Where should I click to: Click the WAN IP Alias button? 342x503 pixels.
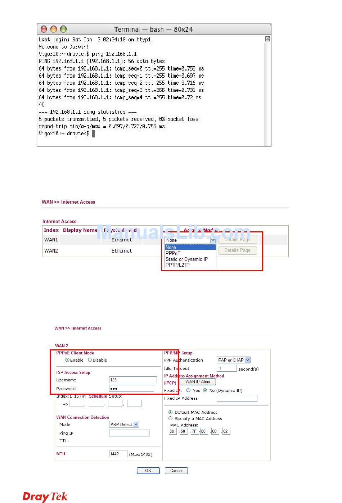click(x=198, y=382)
